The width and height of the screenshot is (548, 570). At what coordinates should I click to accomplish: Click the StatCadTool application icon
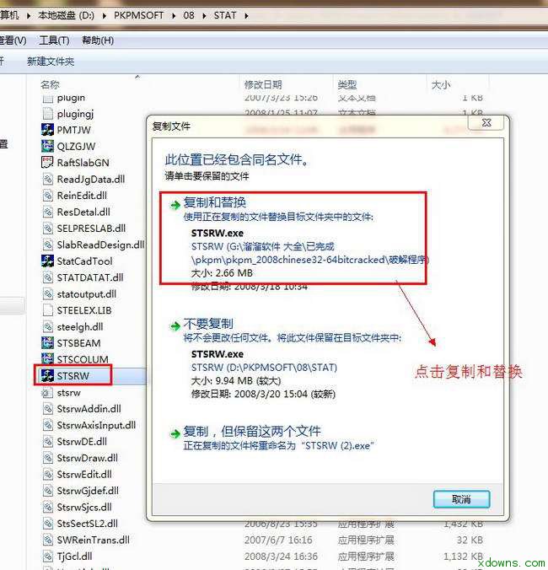tap(47, 261)
